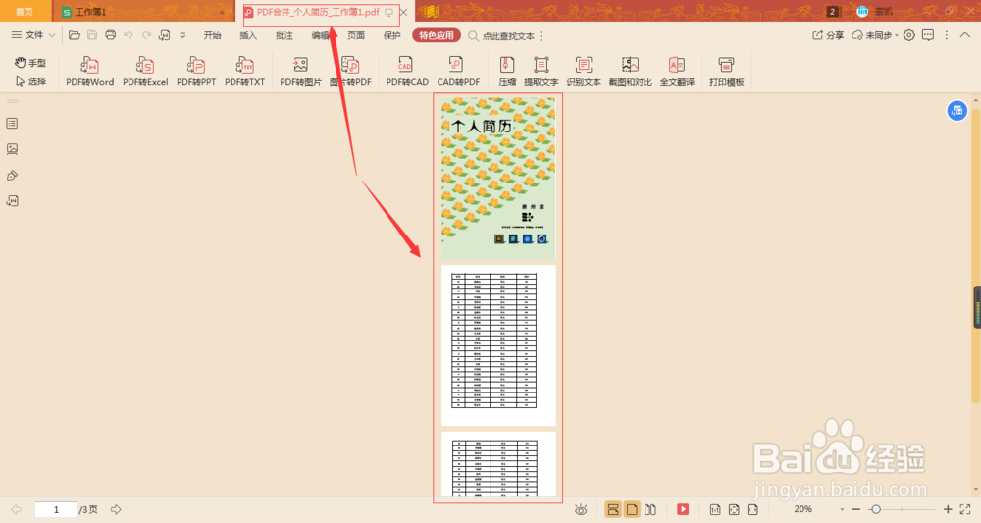The width and height of the screenshot is (981, 523).
Task: Open PDF to CAD converter
Action: pos(407,72)
